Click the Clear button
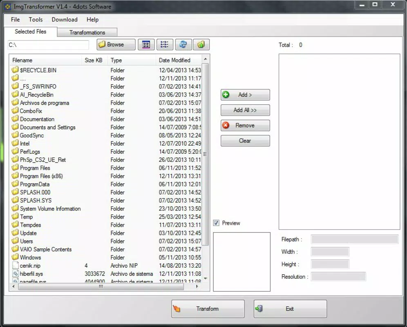 245,141
